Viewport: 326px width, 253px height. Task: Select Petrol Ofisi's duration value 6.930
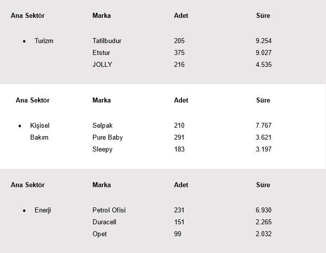coord(264,210)
